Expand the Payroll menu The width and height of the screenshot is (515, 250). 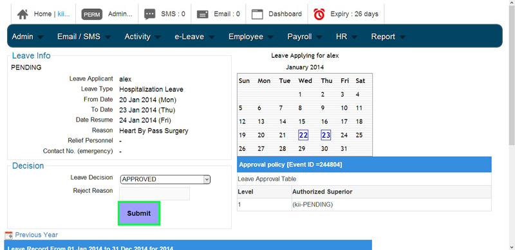coord(304,37)
